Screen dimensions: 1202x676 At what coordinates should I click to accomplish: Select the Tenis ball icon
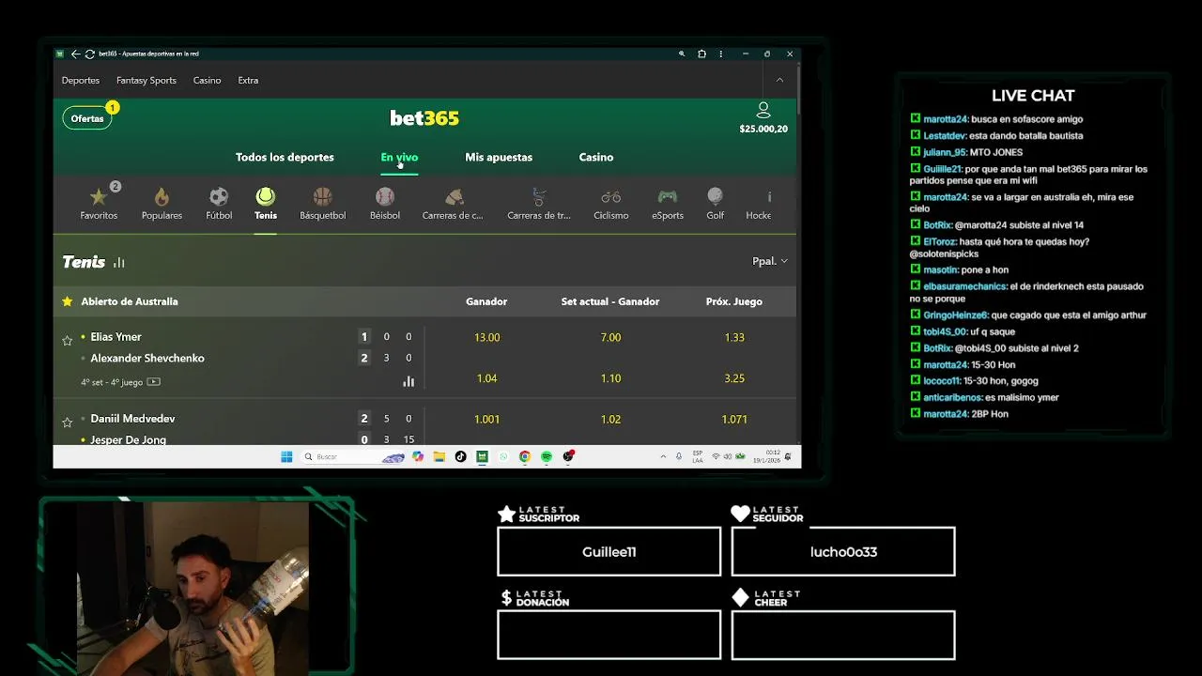pos(266,196)
